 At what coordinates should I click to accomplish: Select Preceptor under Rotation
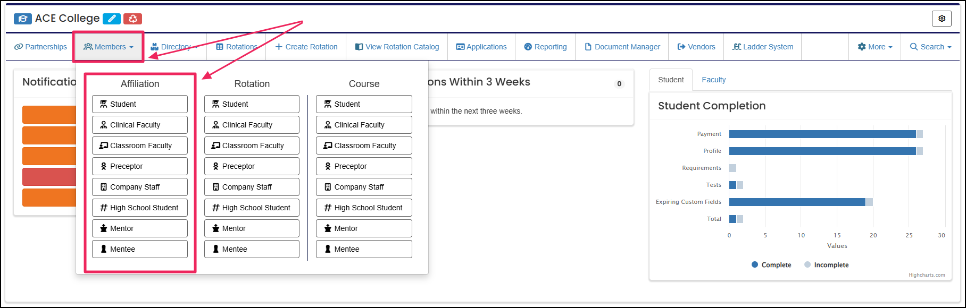point(252,166)
